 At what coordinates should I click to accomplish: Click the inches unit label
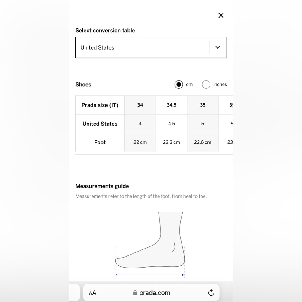point(220,85)
